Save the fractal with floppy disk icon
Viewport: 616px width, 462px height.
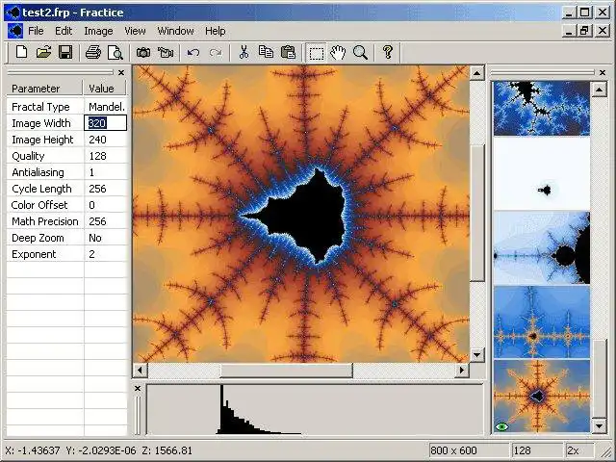(x=65, y=52)
